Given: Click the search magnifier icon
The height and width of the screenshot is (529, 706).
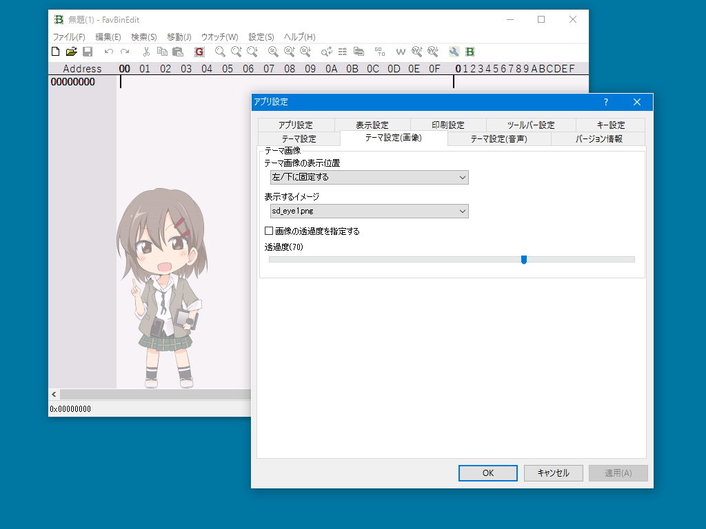Looking at the screenshot, I should pyautogui.click(x=218, y=52).
